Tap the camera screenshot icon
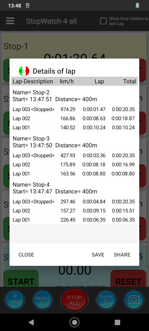The height and width of the screenshot is (331, 149). pos(134,300)
